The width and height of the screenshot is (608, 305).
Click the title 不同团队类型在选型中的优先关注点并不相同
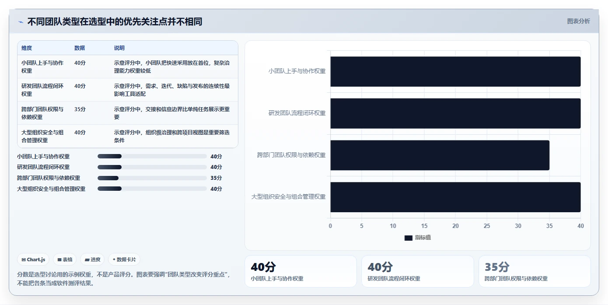pos(115,22)
